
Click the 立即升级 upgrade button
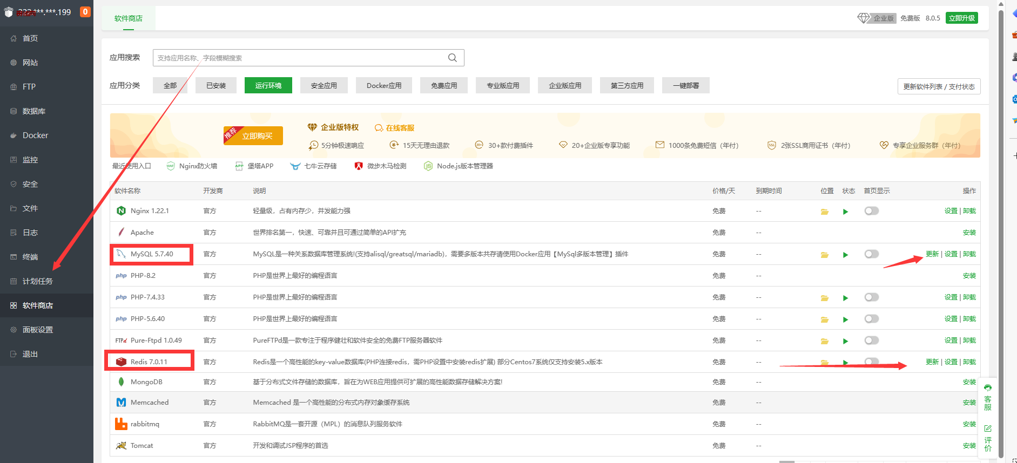(x=962, y=18)
